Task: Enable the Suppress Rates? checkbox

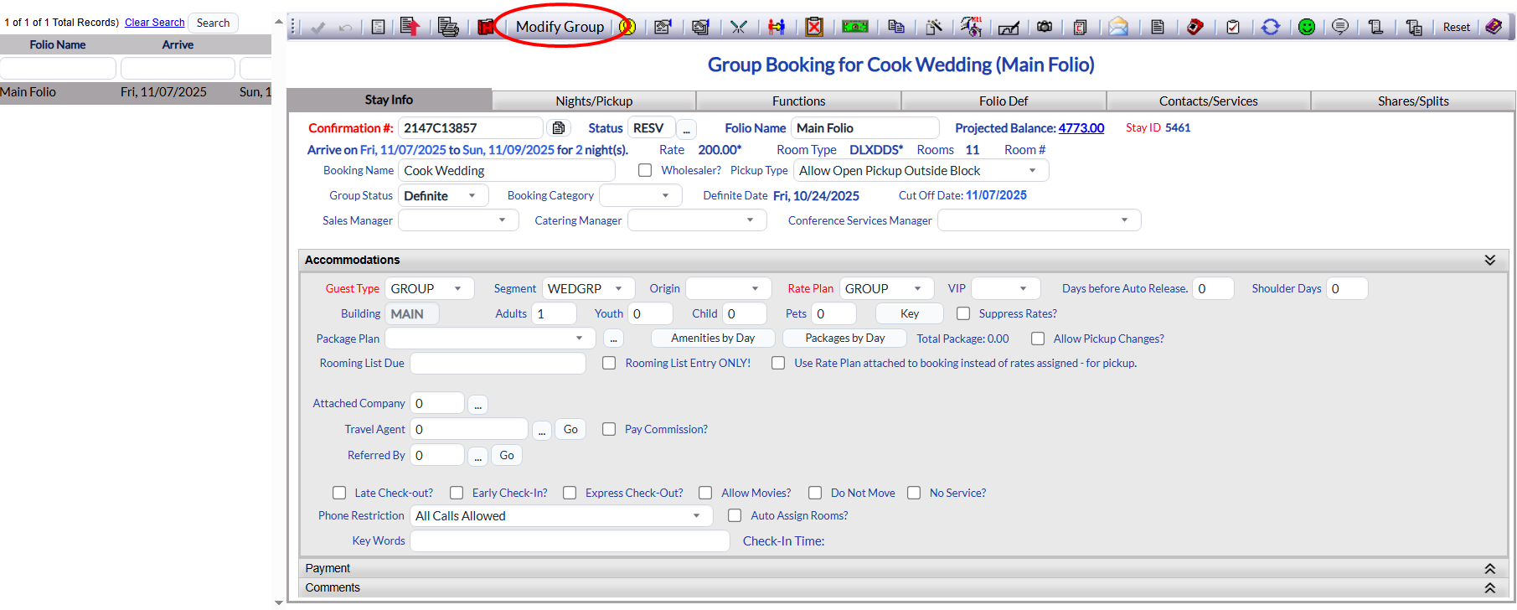Action: (963, 313)
